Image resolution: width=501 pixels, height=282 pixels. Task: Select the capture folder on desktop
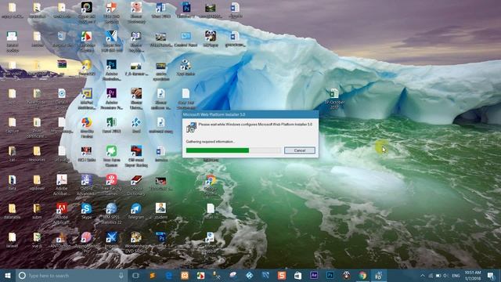point(13,125)
